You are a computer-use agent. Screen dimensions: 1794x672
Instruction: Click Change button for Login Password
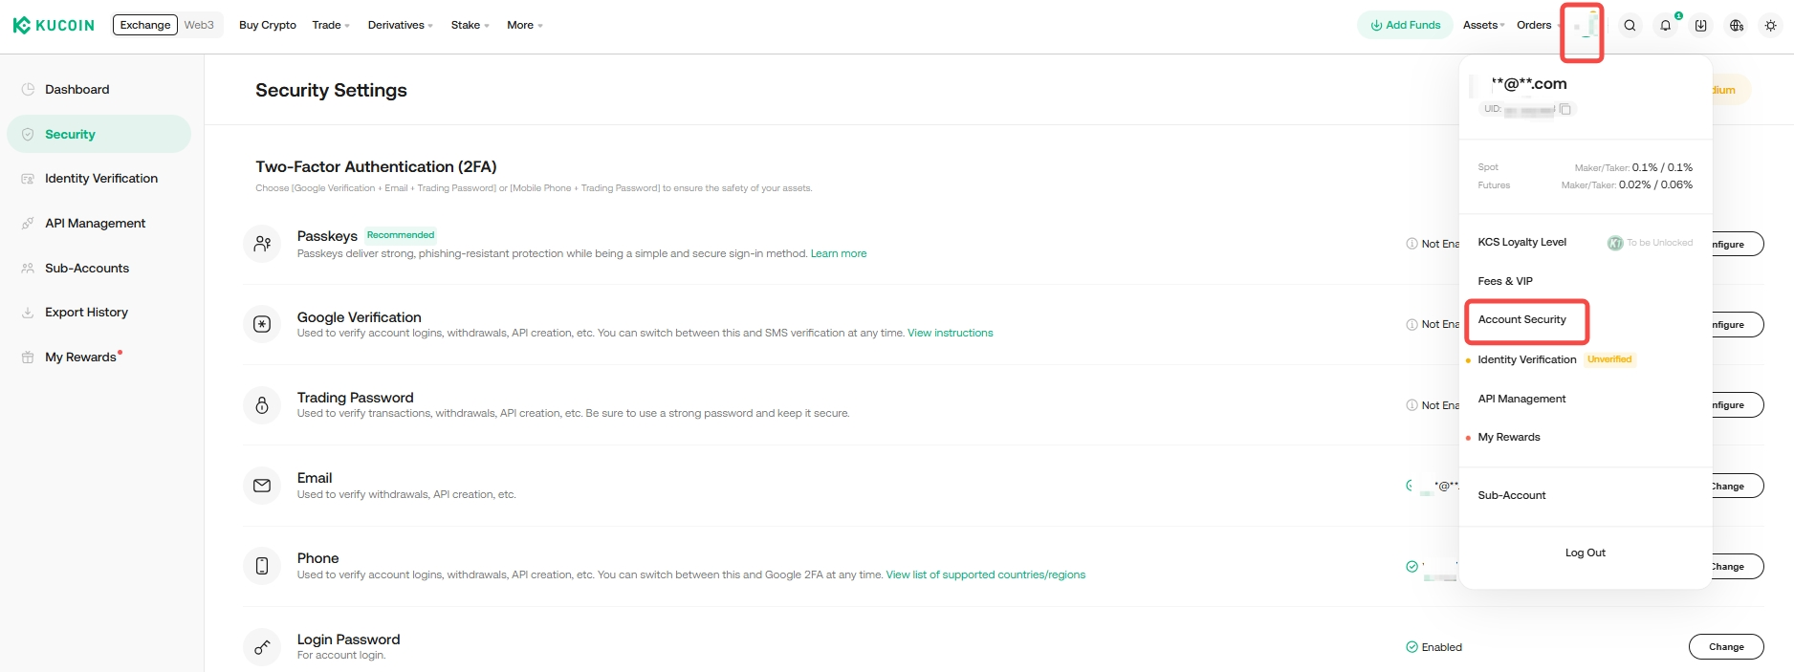[1725, 647]
